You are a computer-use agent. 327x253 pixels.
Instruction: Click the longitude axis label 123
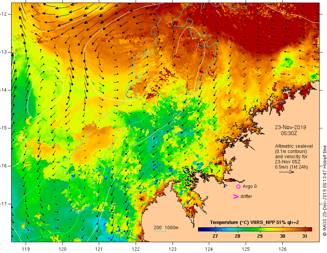click(172, 249)
